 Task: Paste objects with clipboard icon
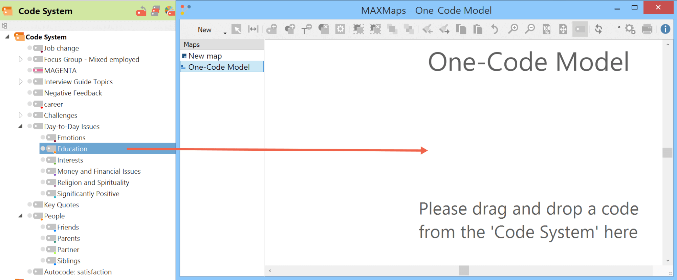(x=478, y=29)
